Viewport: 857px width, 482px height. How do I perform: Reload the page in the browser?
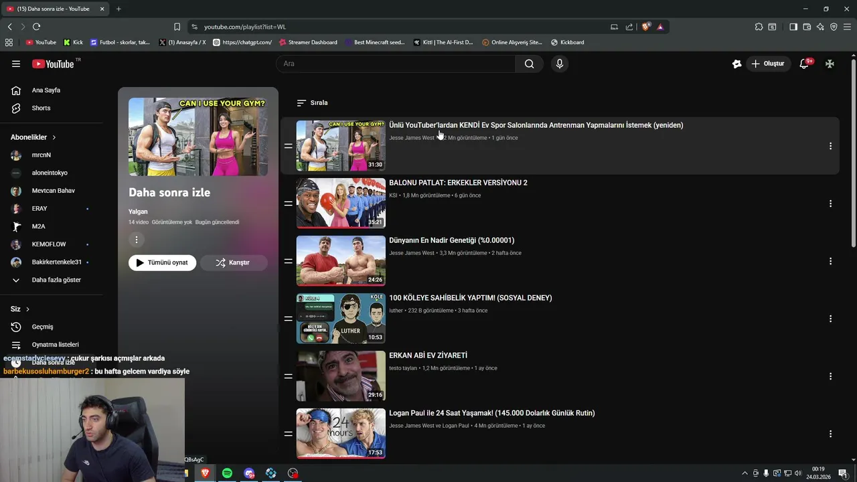(x=36, y=27)
